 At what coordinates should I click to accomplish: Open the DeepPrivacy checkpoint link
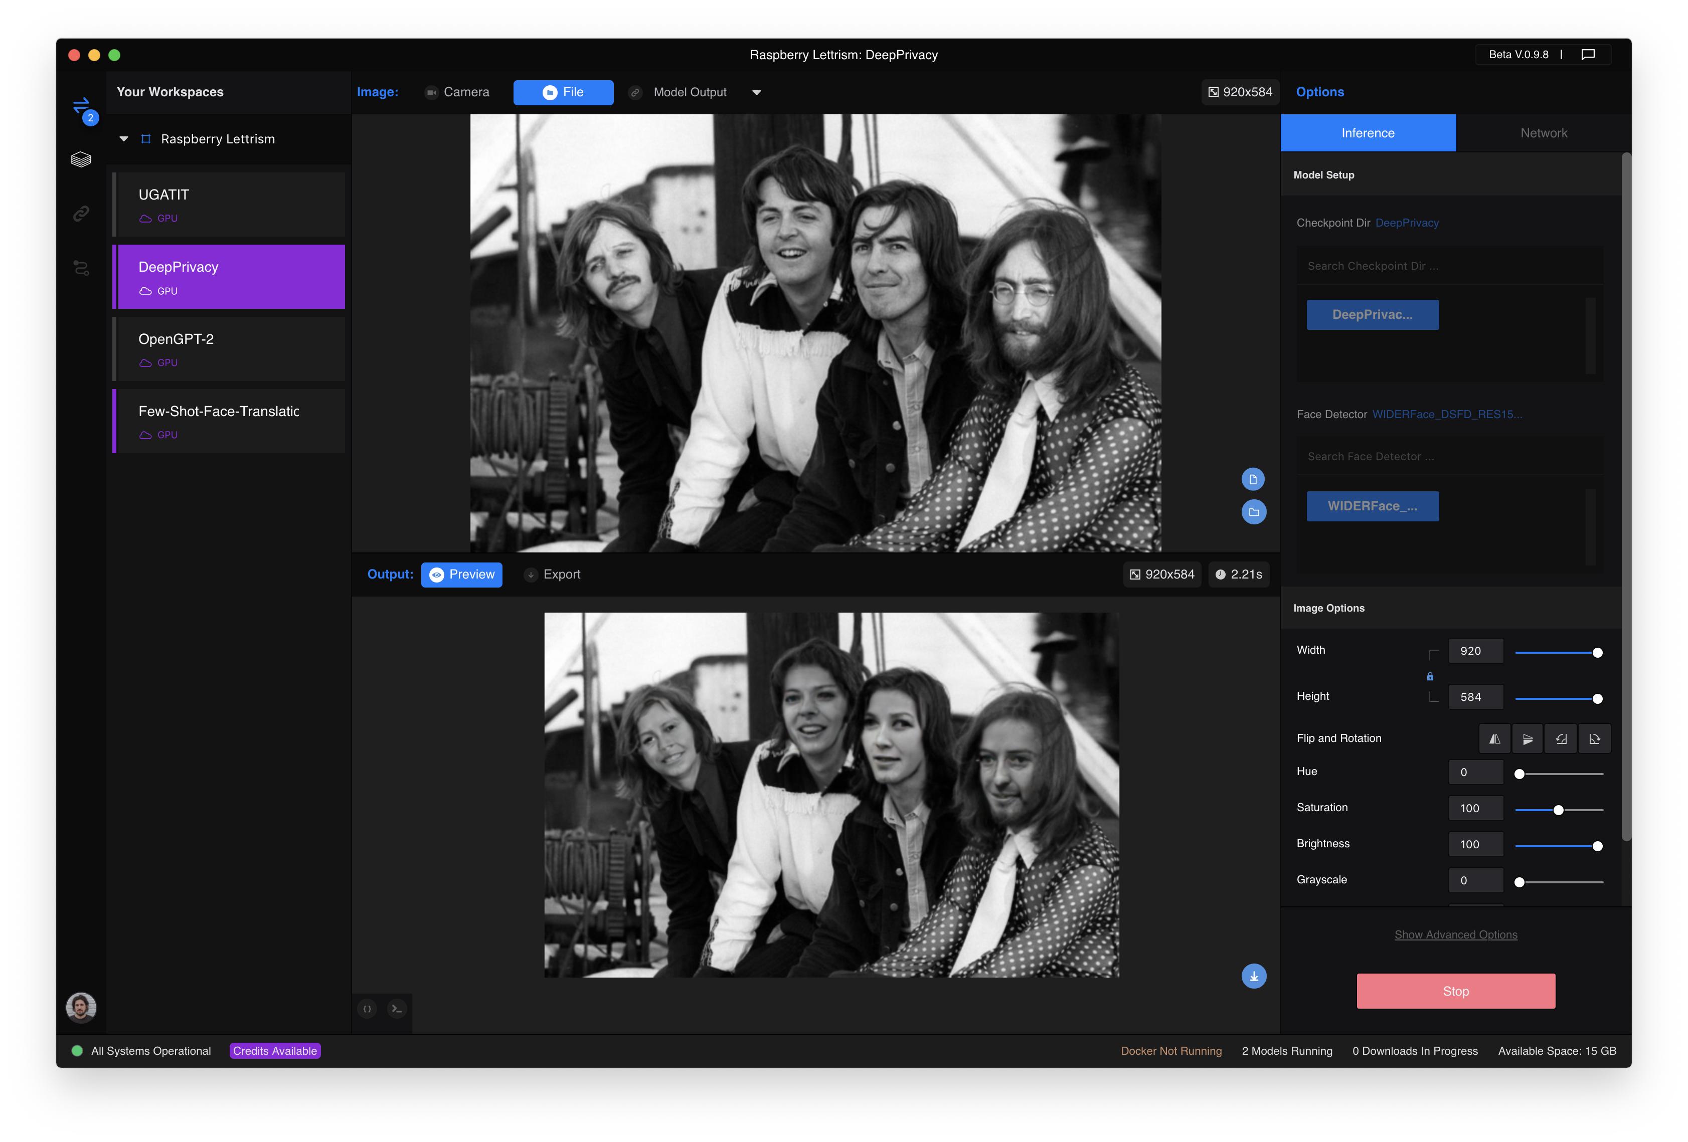click(x=1407, y=223)
